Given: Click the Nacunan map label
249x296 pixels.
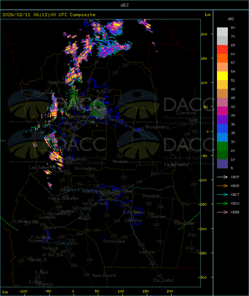Looking at the screenshot, I should [x=120, y=162].
